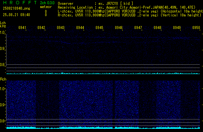
Task: Click the 'kHz' unit label
Action: click(x=3, y=26)
